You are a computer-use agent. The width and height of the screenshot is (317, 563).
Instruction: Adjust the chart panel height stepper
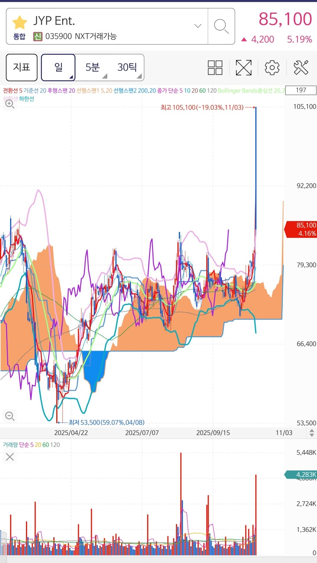coord(312,433)
